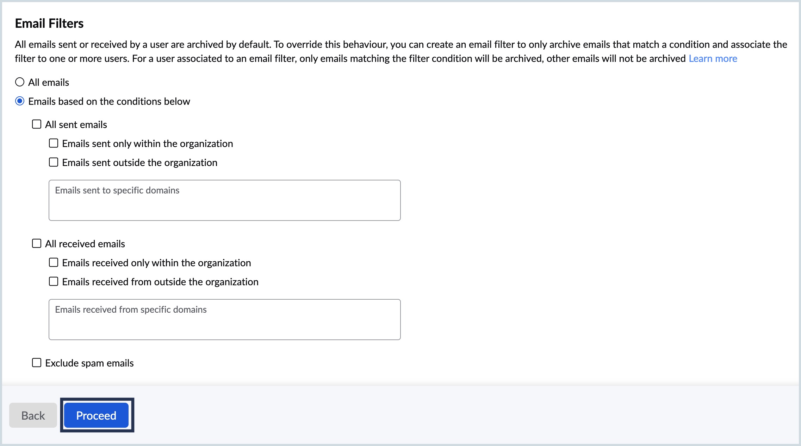Tick the Exclude spam emails checkbox
This screenshot has height=446, width=801.
point(37,363)
